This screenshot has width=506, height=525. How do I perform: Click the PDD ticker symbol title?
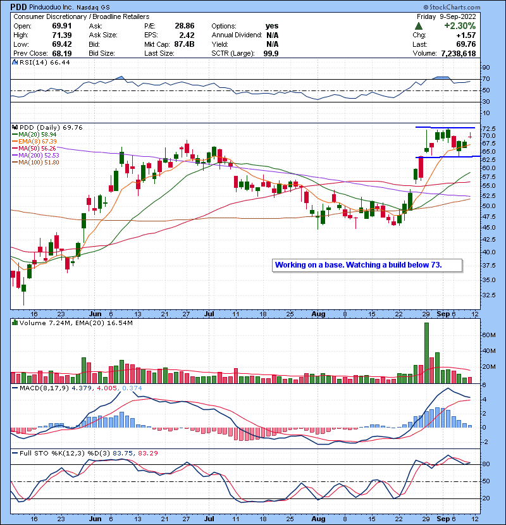click(18, 7)
